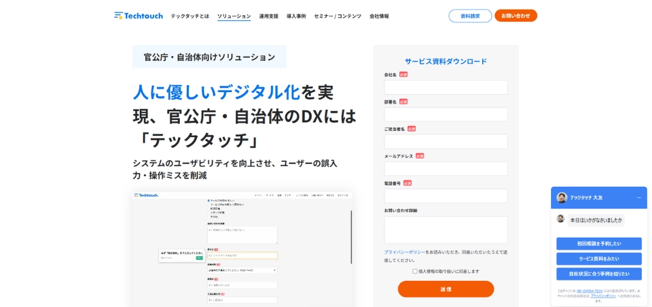This screenshot has width=652, height=307.
Task: Focus the お問い合わせ詳細 text area
Action: point(445,229)
